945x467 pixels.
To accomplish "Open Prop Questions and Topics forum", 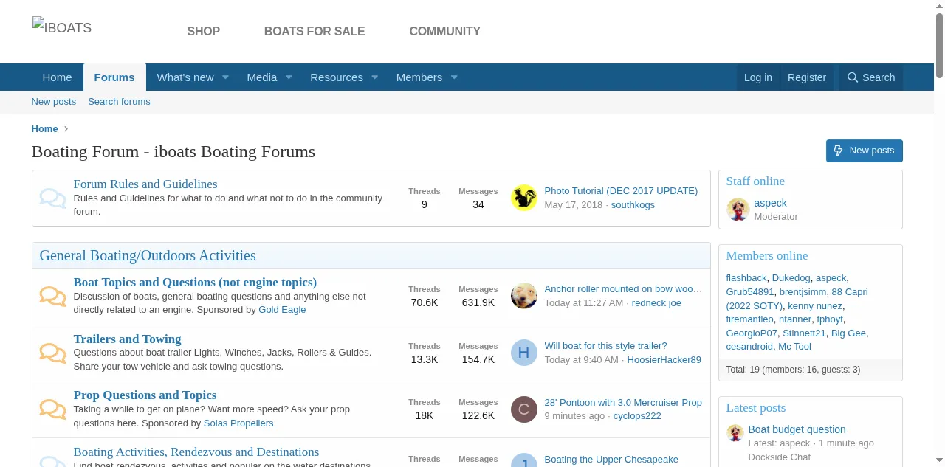I will pyautogui.click(x=145, y=395).
